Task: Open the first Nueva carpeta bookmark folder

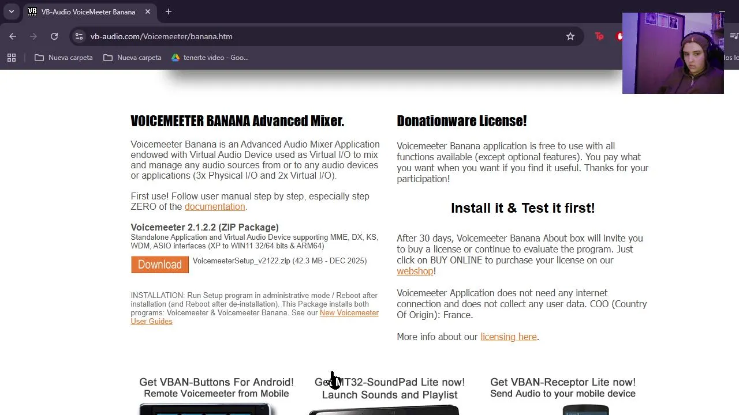Action: pos(64,58)
